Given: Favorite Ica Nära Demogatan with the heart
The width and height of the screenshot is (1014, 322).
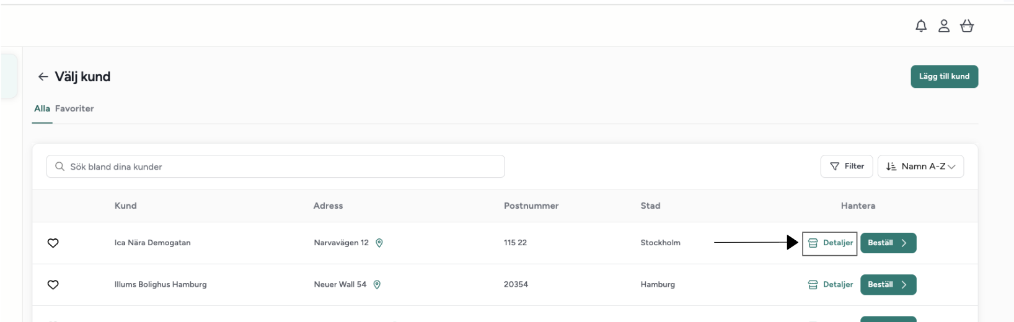Looking at the screenshot, I should (53, 243).
